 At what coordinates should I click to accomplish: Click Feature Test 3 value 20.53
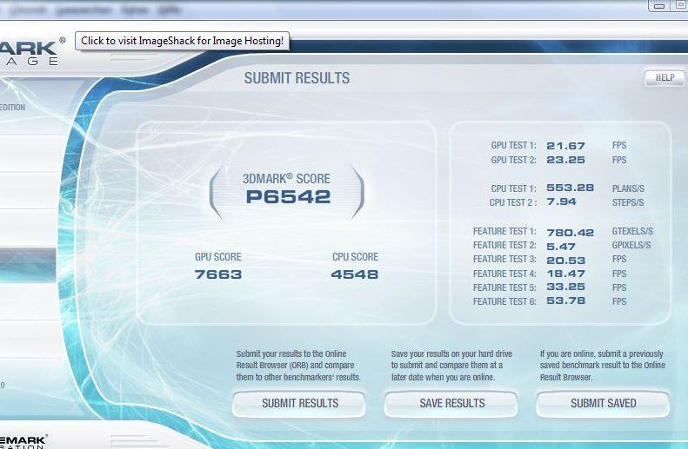pos(565,261)
